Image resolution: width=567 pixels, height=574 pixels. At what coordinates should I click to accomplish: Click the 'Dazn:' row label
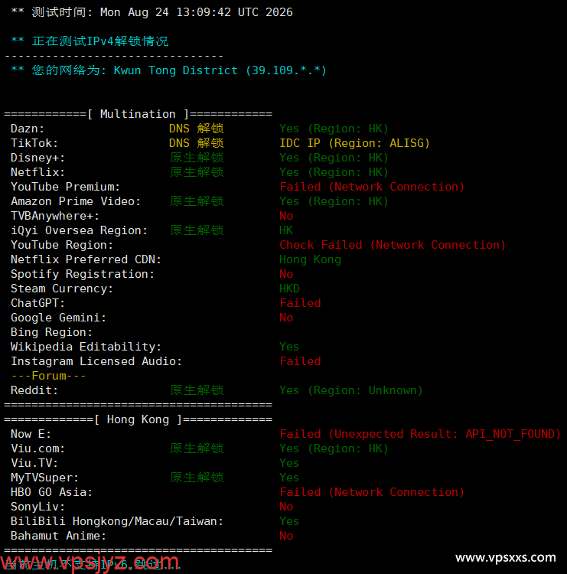(x=28, y=129)
